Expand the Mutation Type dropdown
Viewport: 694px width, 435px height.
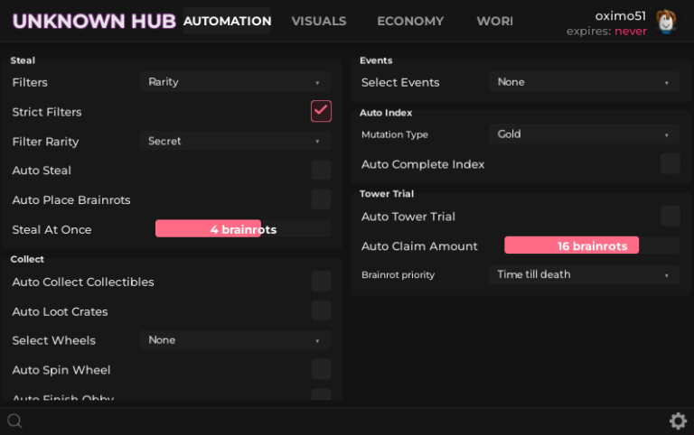pyautogui.click(x=584, y=134)
